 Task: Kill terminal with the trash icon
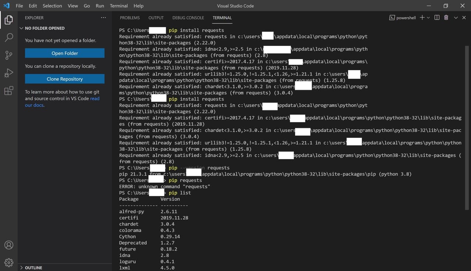tap(446, 18)
